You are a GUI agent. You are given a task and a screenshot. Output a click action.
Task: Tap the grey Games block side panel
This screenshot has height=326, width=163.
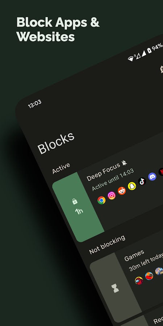click(x=116, y=288)
